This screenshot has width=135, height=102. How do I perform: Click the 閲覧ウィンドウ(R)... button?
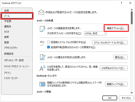(116, 84)
